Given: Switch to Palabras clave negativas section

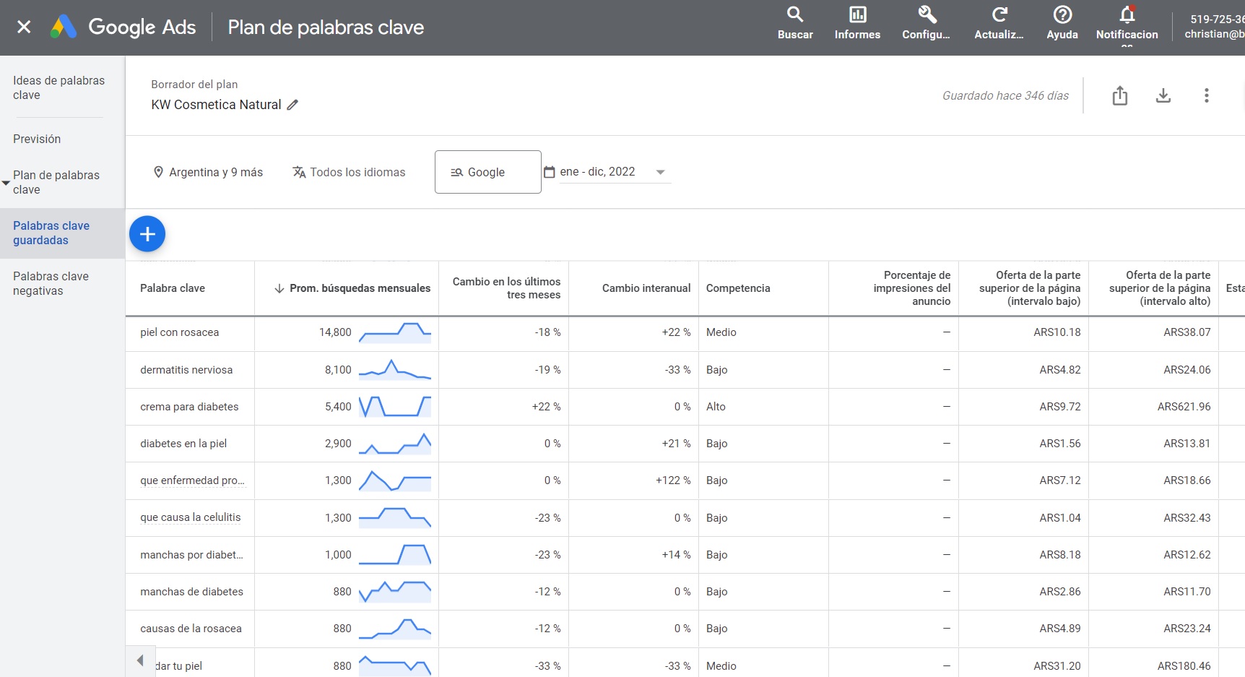Looking at the screenshot, I should coord(51,283).
